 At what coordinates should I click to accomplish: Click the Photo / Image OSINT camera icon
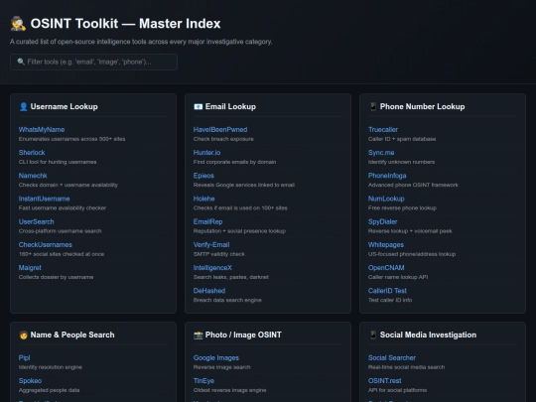(x=198, y=335)
